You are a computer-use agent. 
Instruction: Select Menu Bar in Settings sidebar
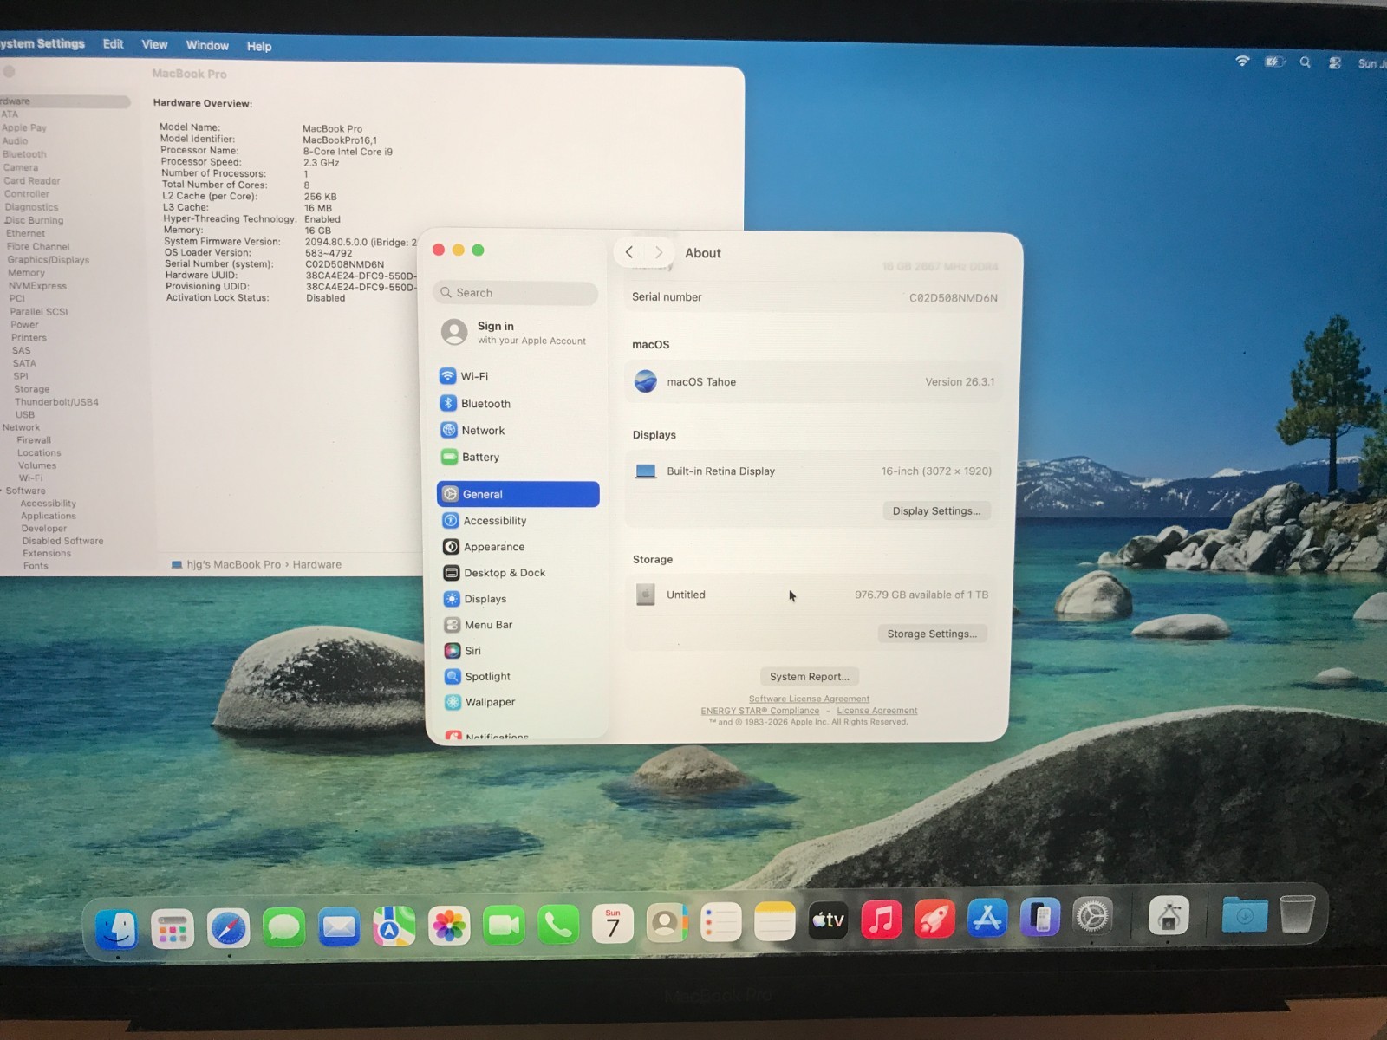[518, 625]
